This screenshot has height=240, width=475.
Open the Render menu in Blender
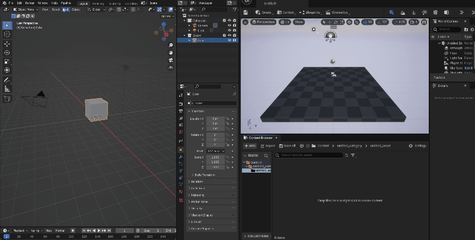pyautogui.click(x=30, y=3)
